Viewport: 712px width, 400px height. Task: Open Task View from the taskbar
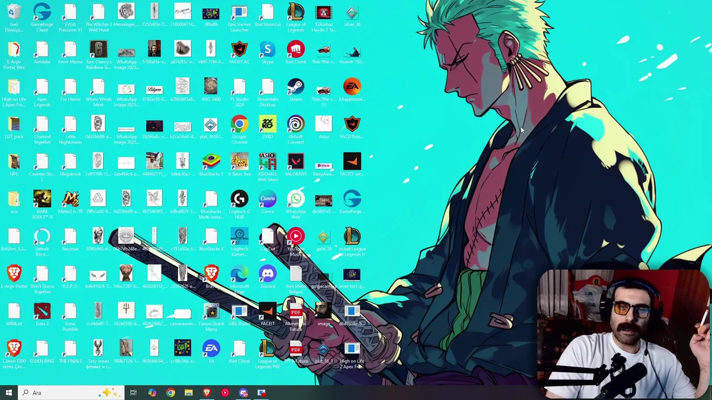(x=133, y=393)
